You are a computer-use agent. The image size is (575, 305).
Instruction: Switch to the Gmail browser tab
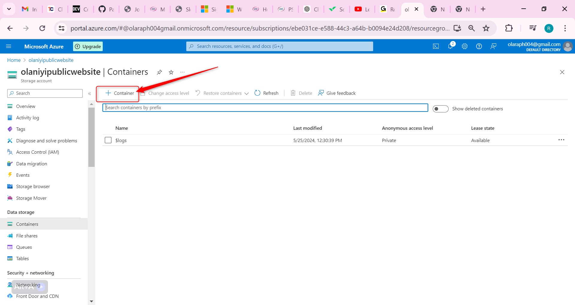[x=29, y=9]
